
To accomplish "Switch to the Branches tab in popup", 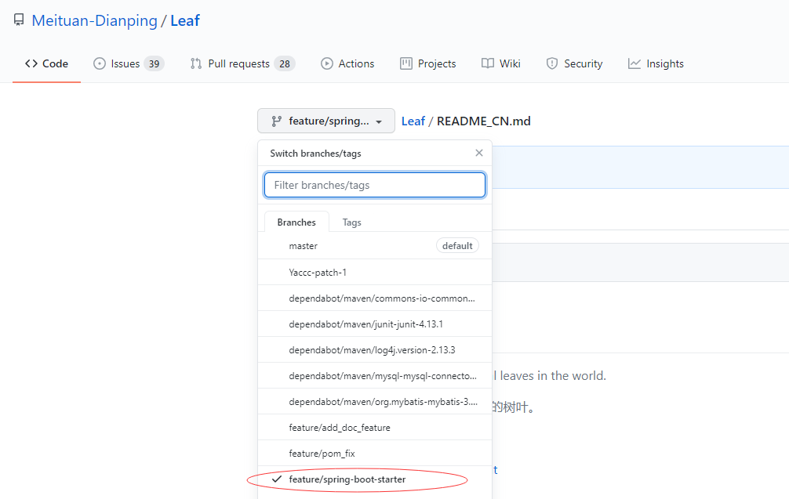I will click(x=296, y=222).
